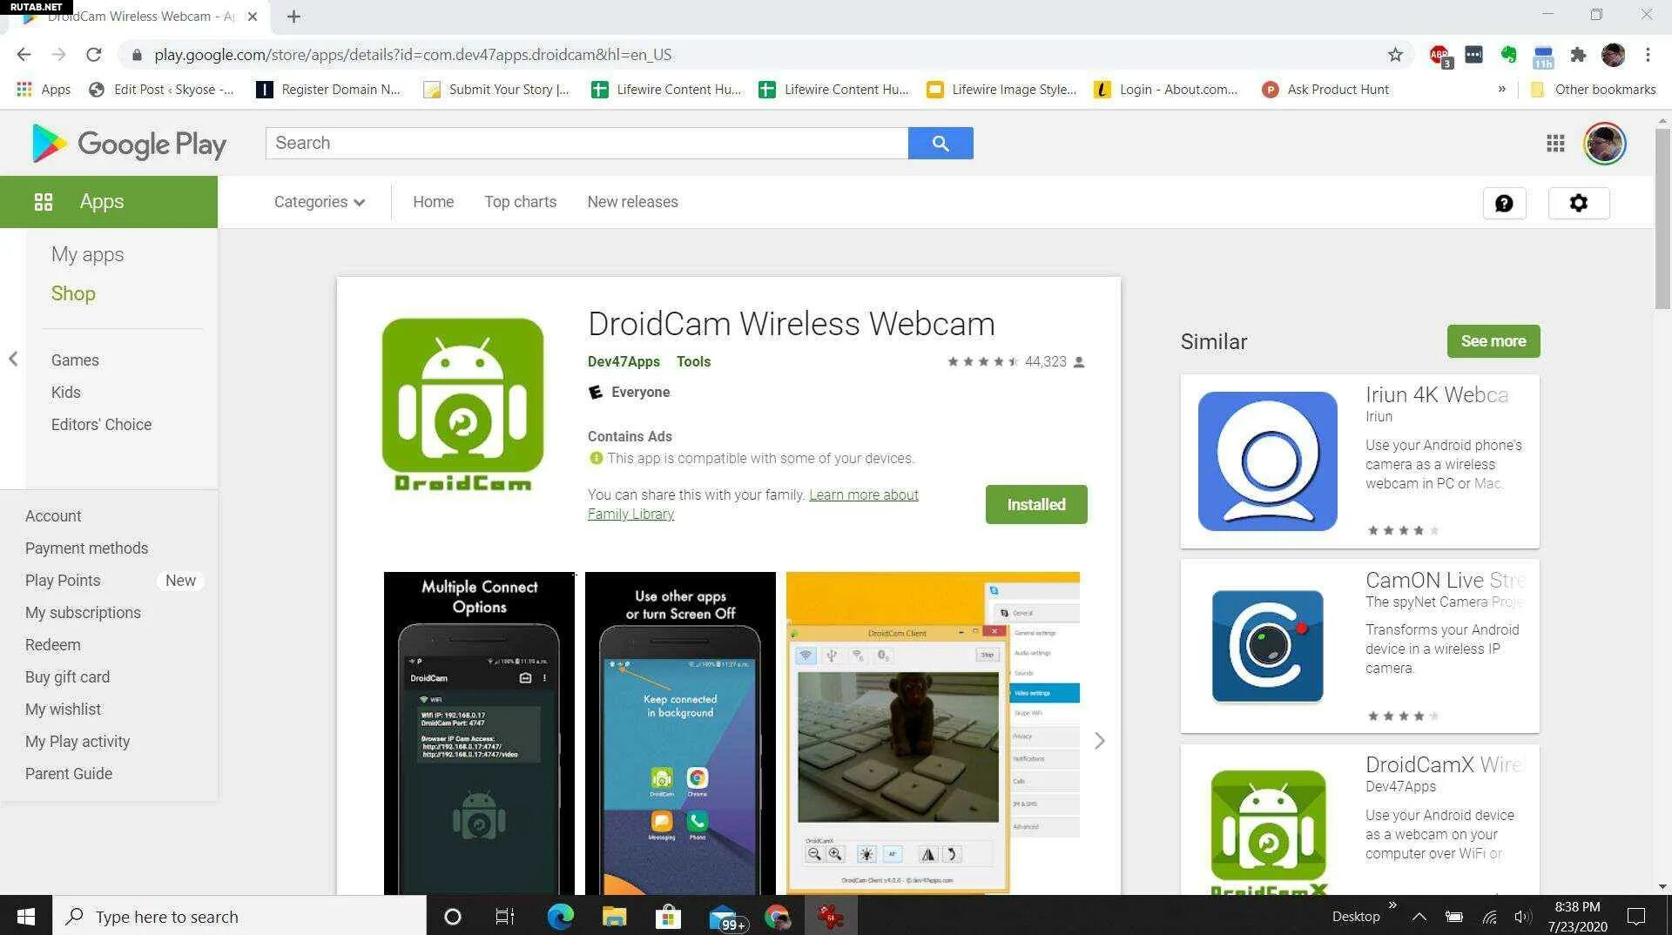Click the Installed button
The height and width of the screenshot is (935, 1672).
pos(1036,504)
